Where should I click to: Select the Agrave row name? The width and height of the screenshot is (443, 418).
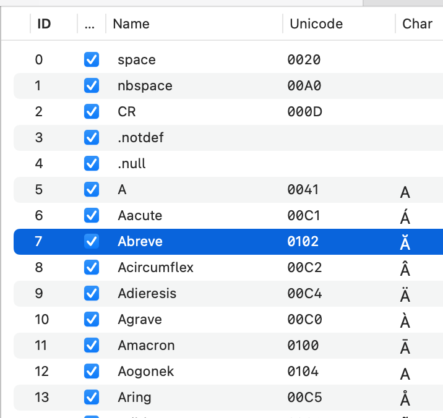(x=140, y=320)
